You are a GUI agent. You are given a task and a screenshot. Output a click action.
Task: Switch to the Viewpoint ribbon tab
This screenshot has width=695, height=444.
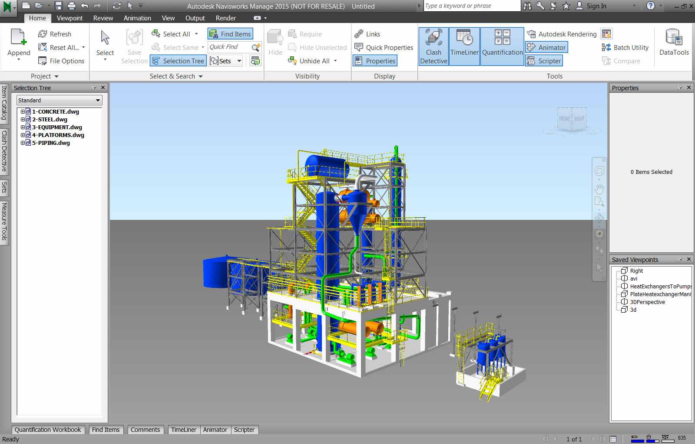pos(69,18)
